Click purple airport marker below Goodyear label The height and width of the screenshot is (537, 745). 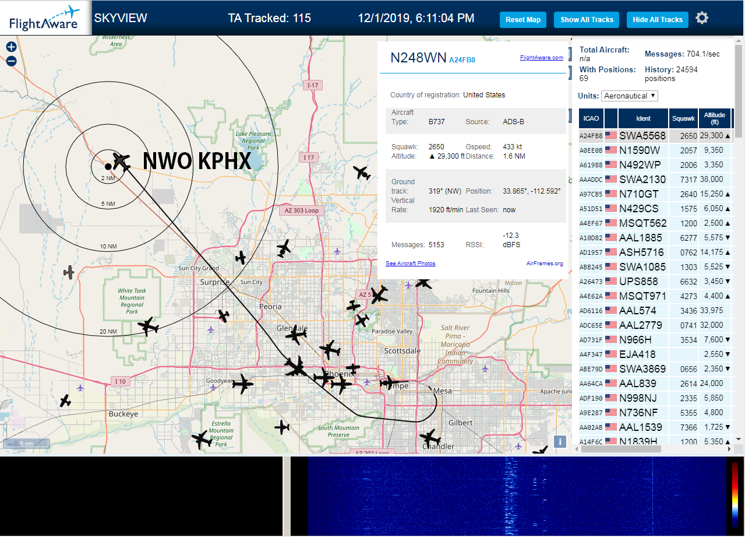[x=214, y=387]
